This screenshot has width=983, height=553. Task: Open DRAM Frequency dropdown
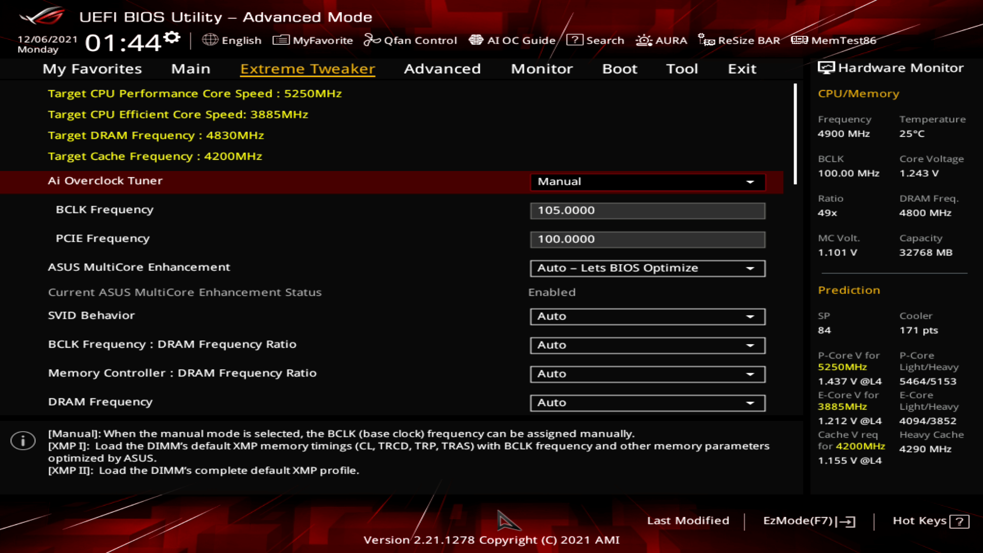[648, 403]
